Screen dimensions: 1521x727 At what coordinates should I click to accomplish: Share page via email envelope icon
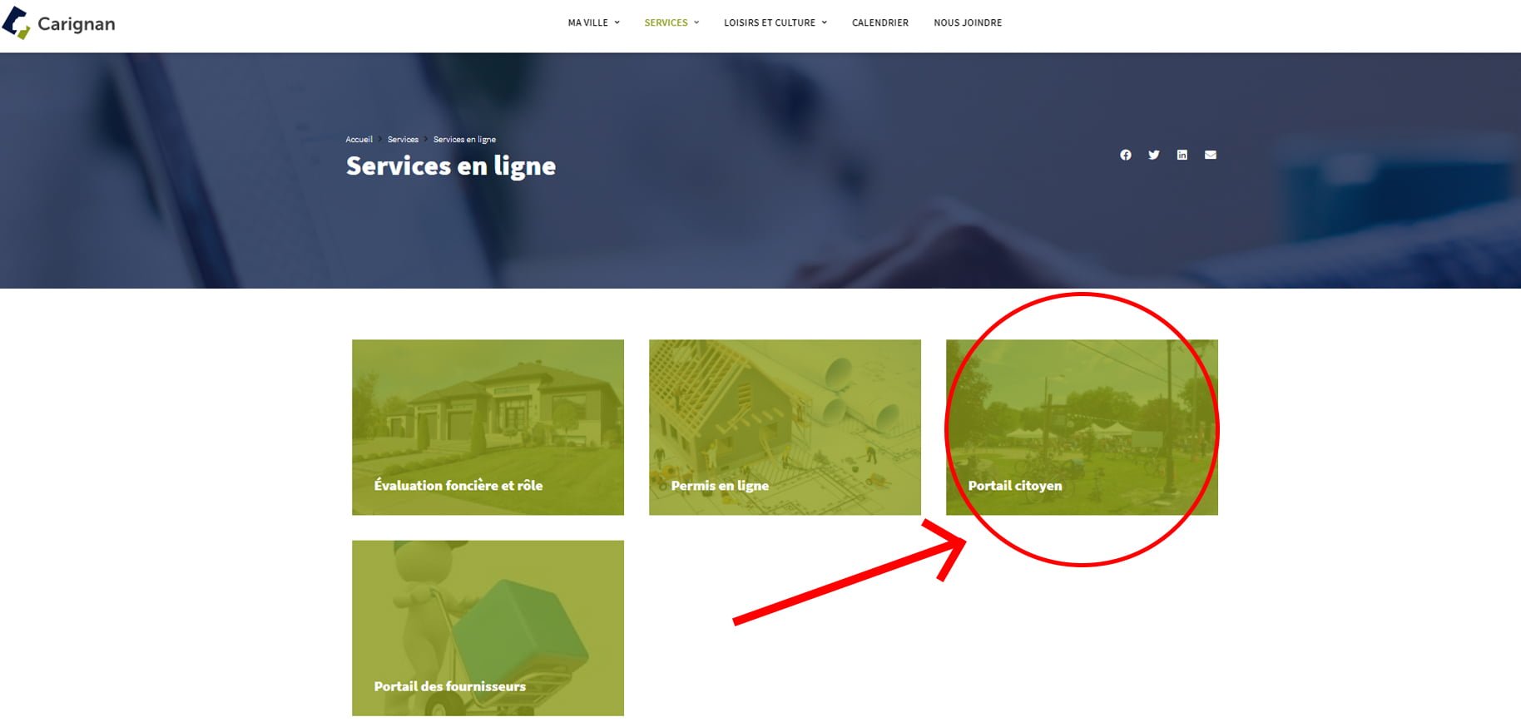pos(1211,155)
